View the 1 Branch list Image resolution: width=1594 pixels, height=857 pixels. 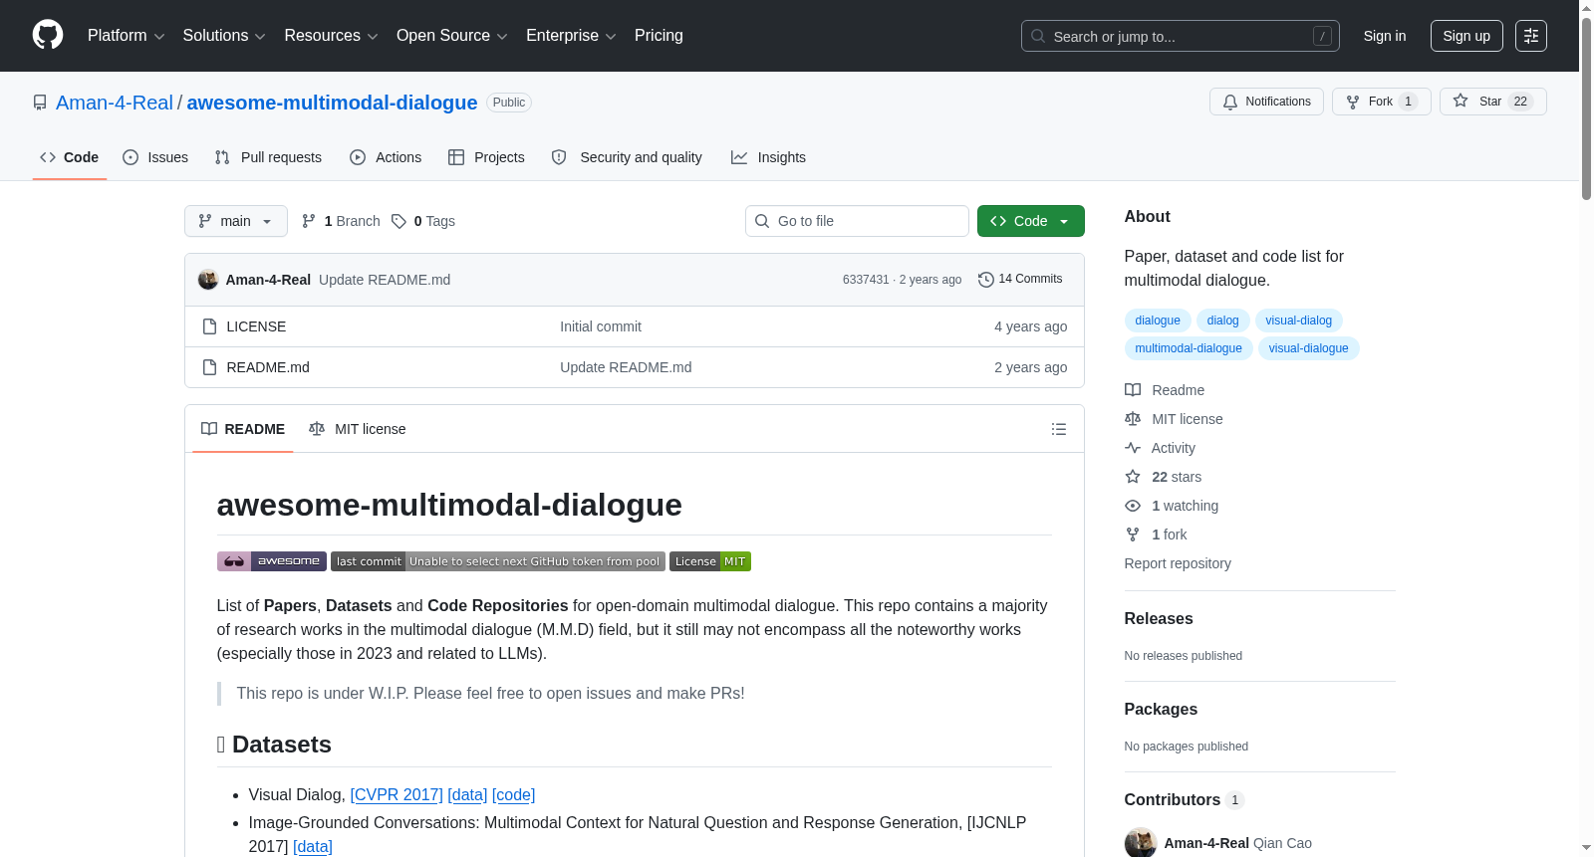pos(341,221)
